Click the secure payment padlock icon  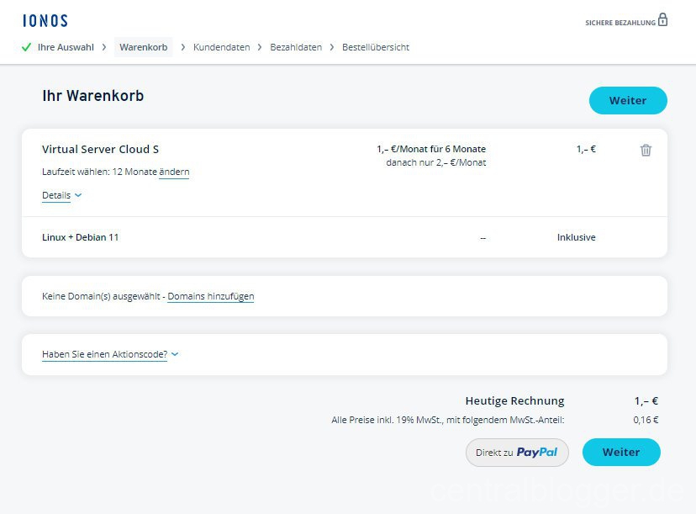point(662,20)
